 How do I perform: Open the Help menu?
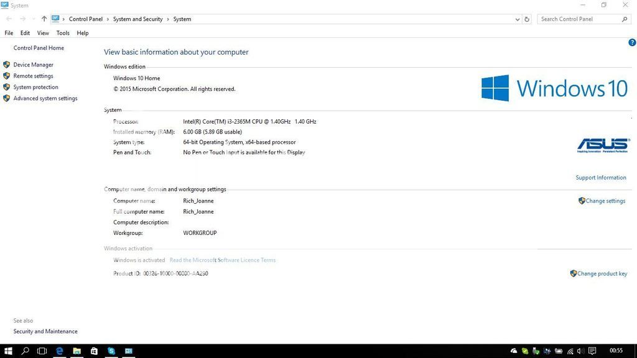[x=83, y=33]
